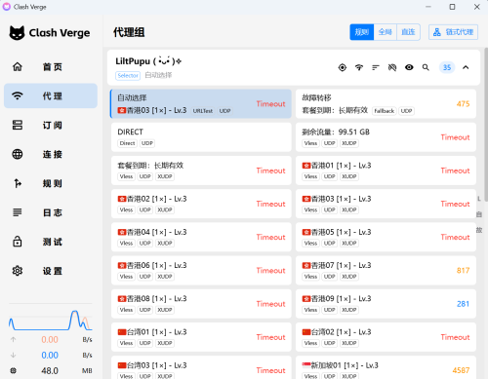The height and width of the screenshot is (379, 488).
Task: Click the upload speed 0.00 readout
Action: 50,340
